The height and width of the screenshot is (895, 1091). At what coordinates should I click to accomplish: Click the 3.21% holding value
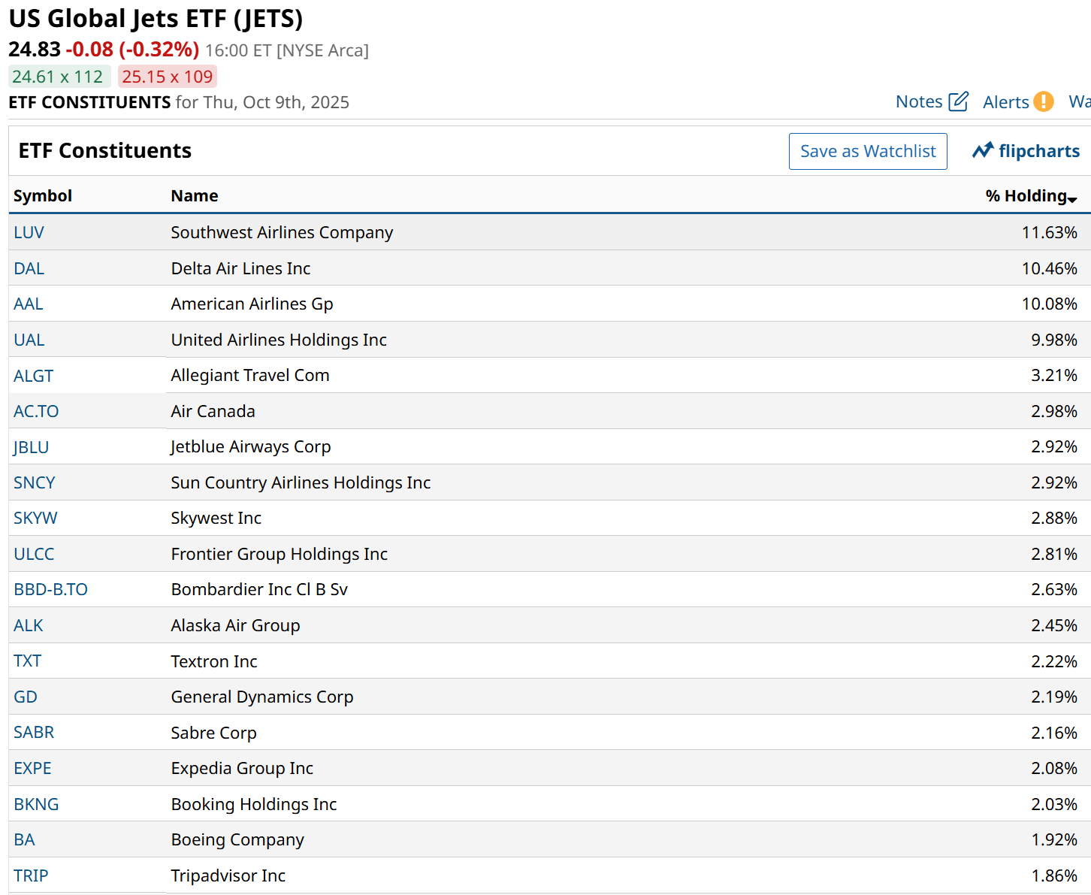[1053, 376]
